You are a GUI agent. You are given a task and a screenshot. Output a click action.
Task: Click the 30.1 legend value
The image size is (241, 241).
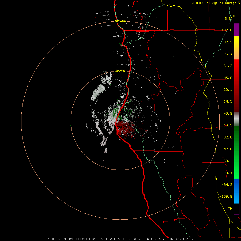coord(228,90)
